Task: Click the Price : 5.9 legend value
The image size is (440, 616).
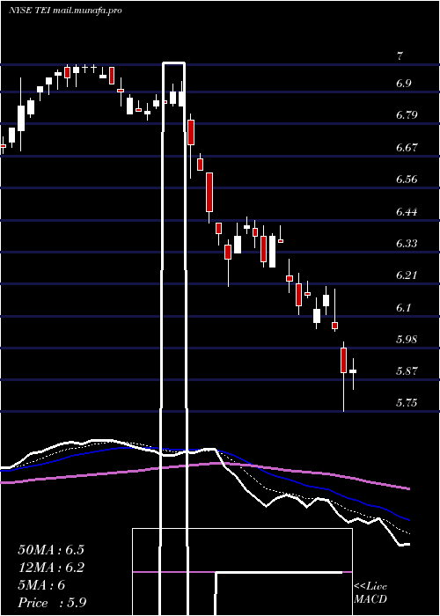Action: pyautogui.click(x=52, y=603)
